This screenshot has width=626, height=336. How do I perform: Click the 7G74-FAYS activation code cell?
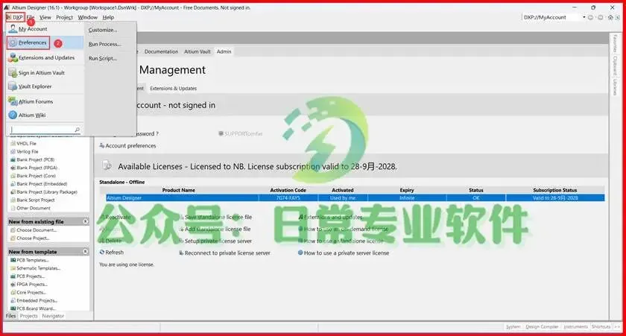[x=288, y=198]
